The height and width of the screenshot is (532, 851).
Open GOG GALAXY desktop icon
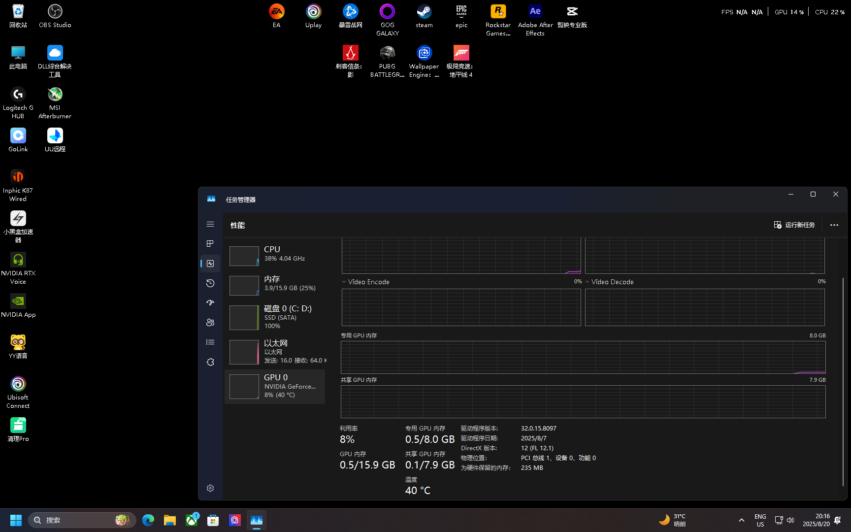pos(388,20)
